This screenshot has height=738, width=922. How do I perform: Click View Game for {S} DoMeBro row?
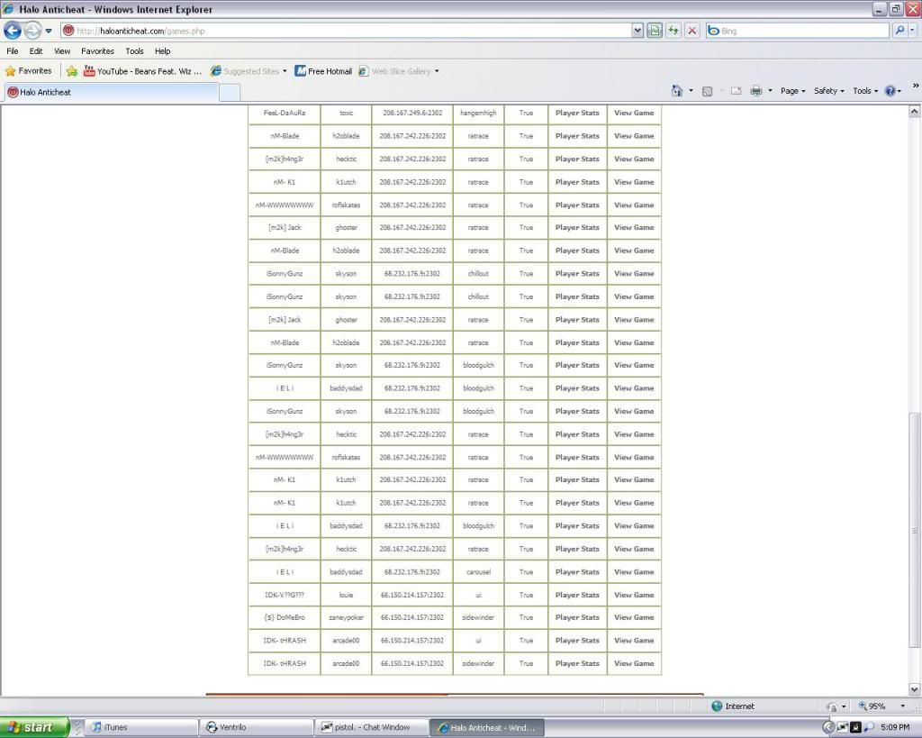click(634, 618)
